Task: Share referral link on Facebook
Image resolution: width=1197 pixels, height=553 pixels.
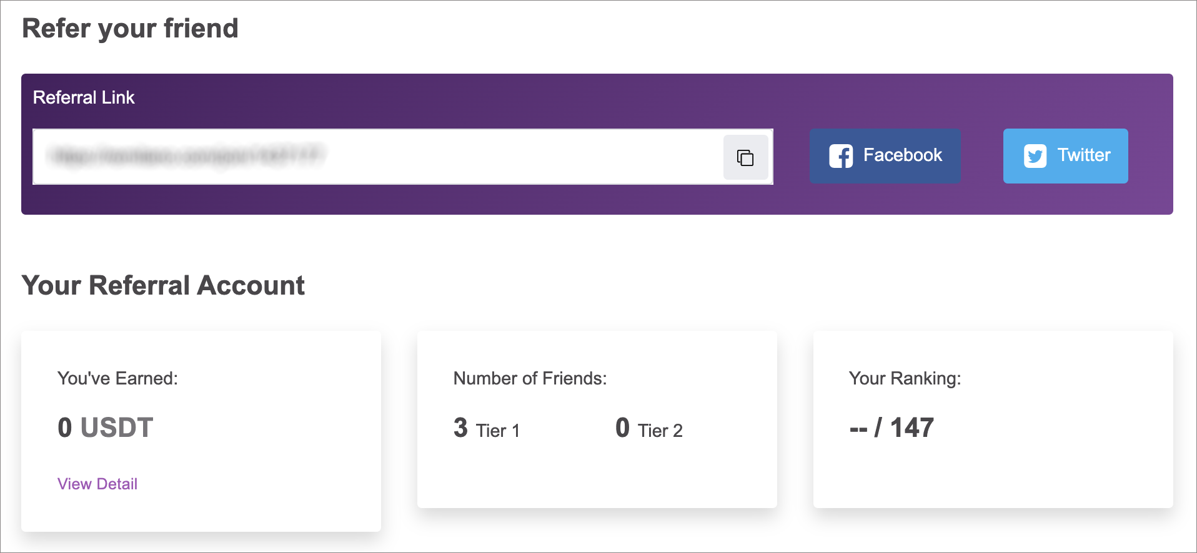Action: coord(885,155)
